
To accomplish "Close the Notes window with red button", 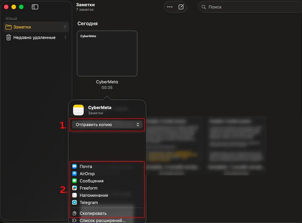I will (6, 7).
